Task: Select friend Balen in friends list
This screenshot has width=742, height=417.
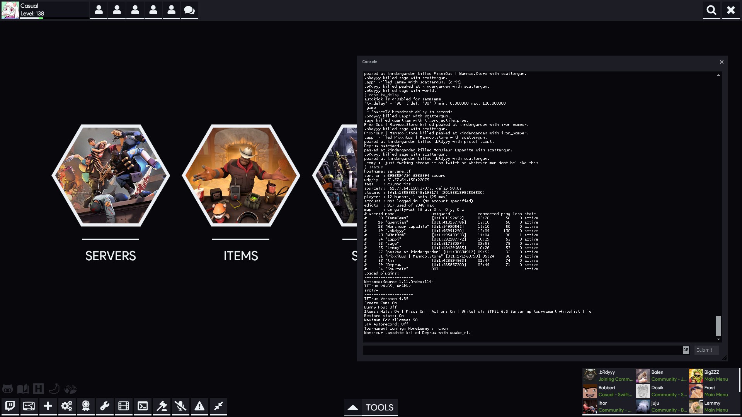Action: 662,376
